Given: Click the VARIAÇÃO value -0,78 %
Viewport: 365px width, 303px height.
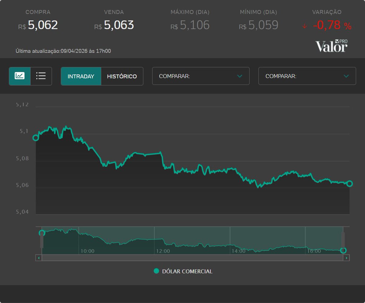Looking at the screenshot, I should (x=332, y=25).
